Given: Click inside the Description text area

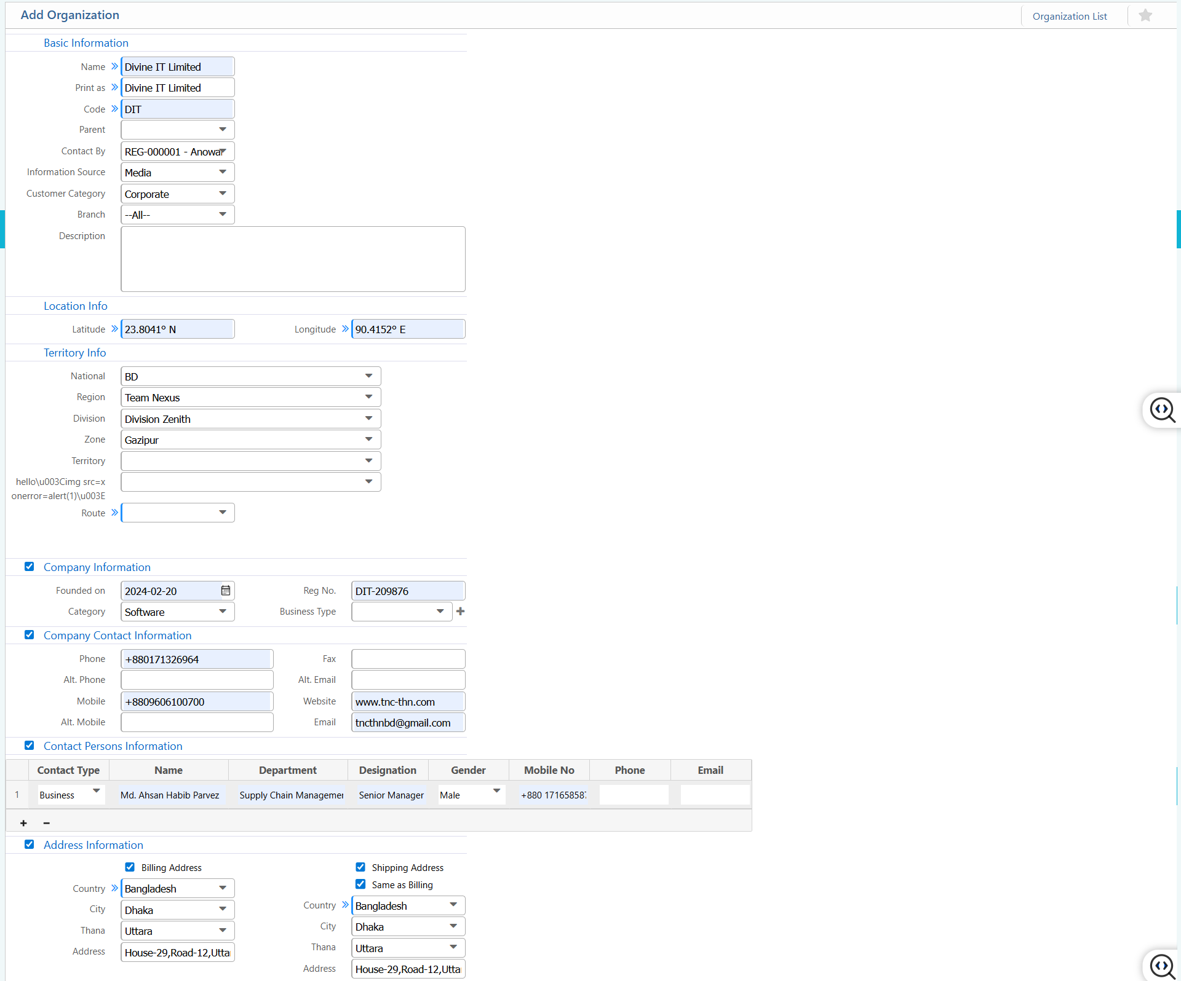Looking at the screenshot, I should tap(293, 258).
